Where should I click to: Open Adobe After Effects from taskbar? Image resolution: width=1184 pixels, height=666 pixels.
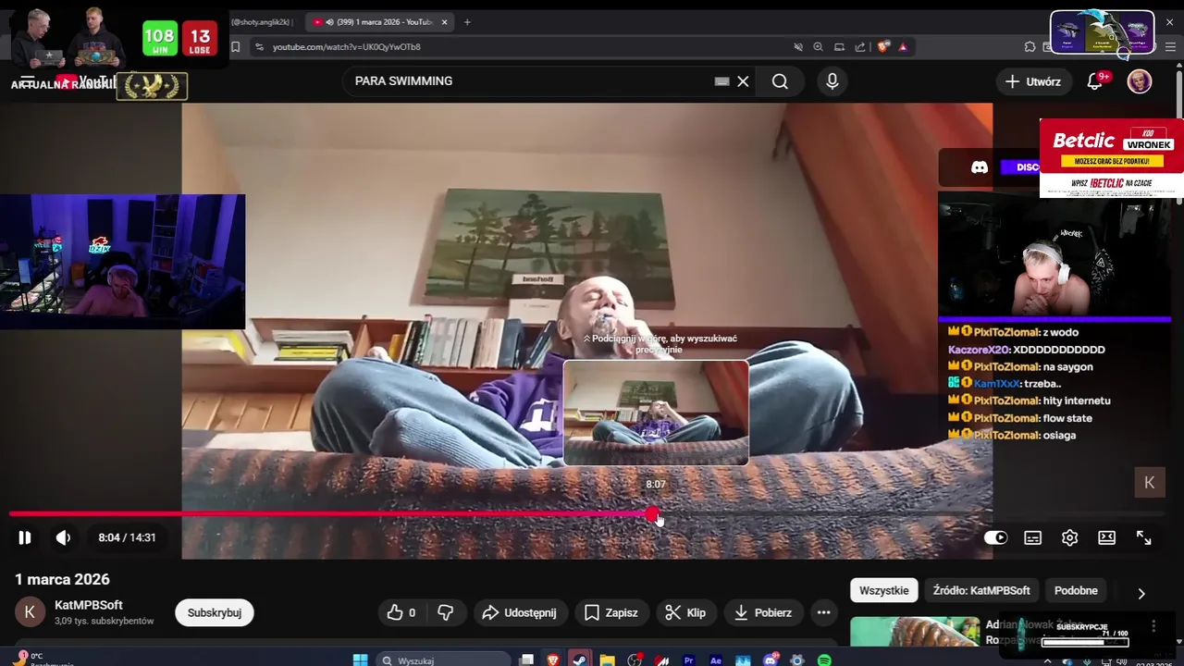716,660
